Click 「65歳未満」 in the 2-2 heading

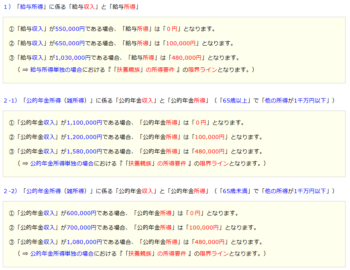(x=235, y=191)
